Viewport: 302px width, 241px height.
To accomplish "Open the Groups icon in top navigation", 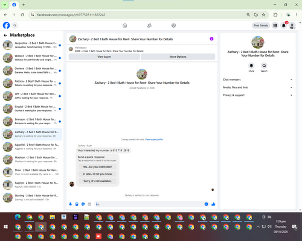I will [173, 25].
